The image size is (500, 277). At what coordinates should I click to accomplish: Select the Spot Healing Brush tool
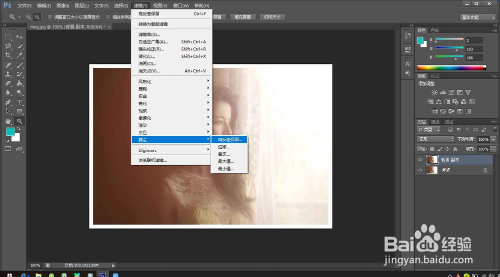click(x=8, y=65)
